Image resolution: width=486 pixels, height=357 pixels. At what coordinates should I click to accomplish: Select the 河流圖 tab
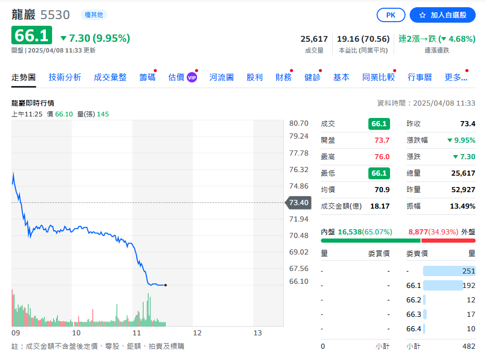coord(221,77)
